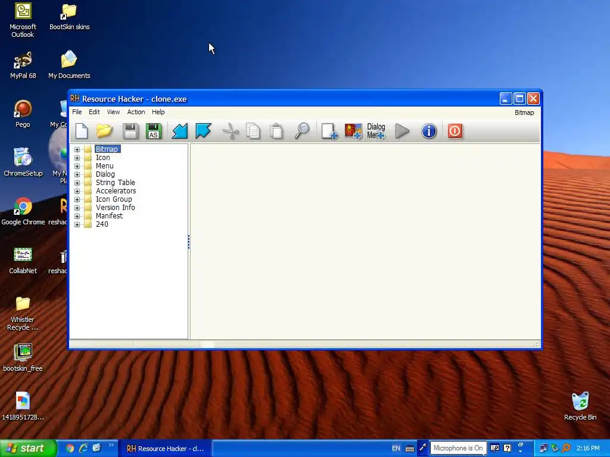Import a resource with the down-left arrow icon
This screenshot has height=457, width=610.
click(180, 131)
